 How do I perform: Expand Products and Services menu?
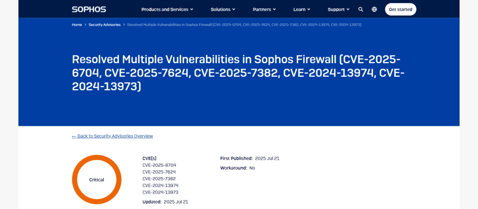[167, 9]
